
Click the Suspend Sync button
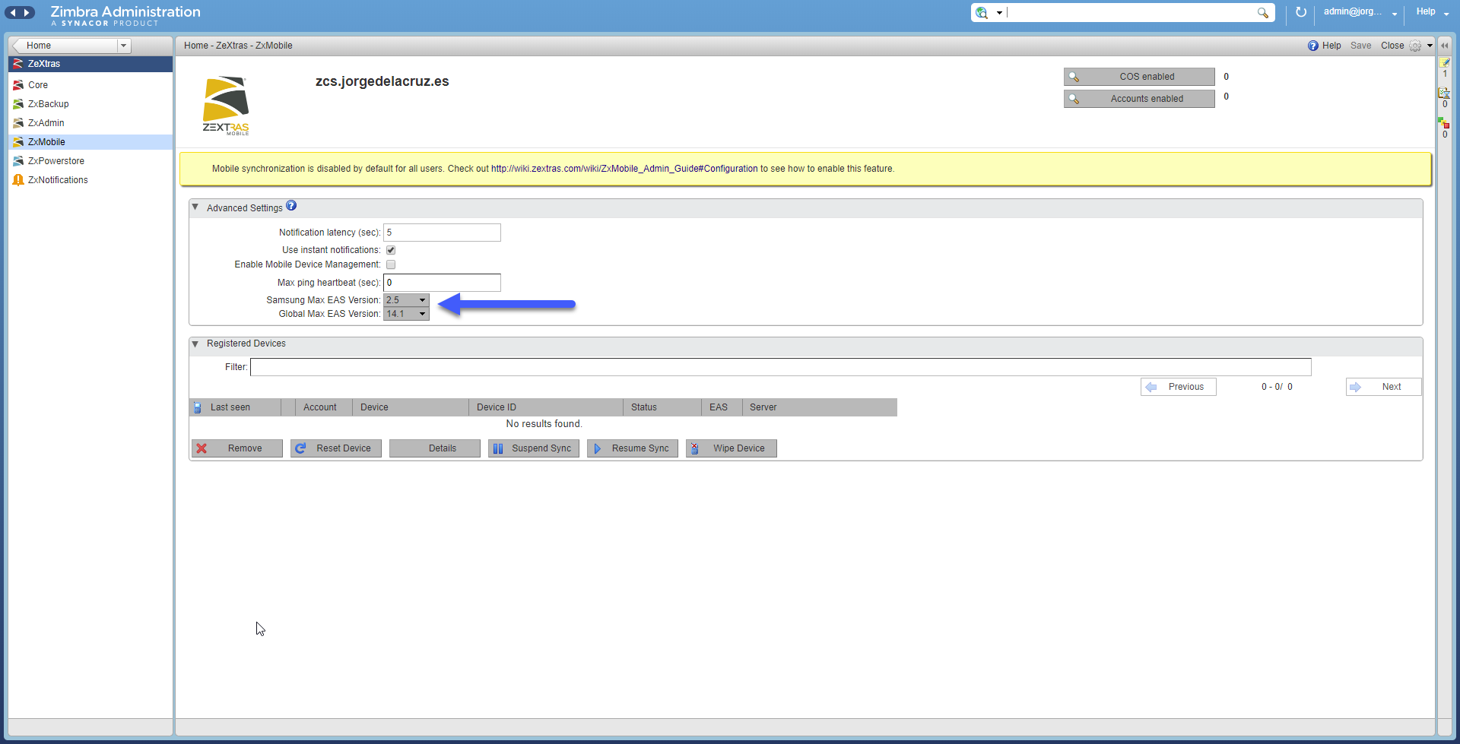click(534, 448)
